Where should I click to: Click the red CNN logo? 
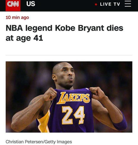[13, 5]
